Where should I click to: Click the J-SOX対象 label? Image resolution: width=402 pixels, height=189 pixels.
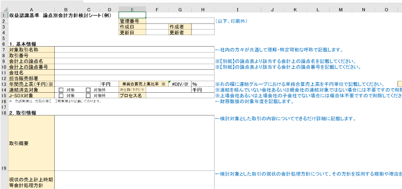coord(31,96)
